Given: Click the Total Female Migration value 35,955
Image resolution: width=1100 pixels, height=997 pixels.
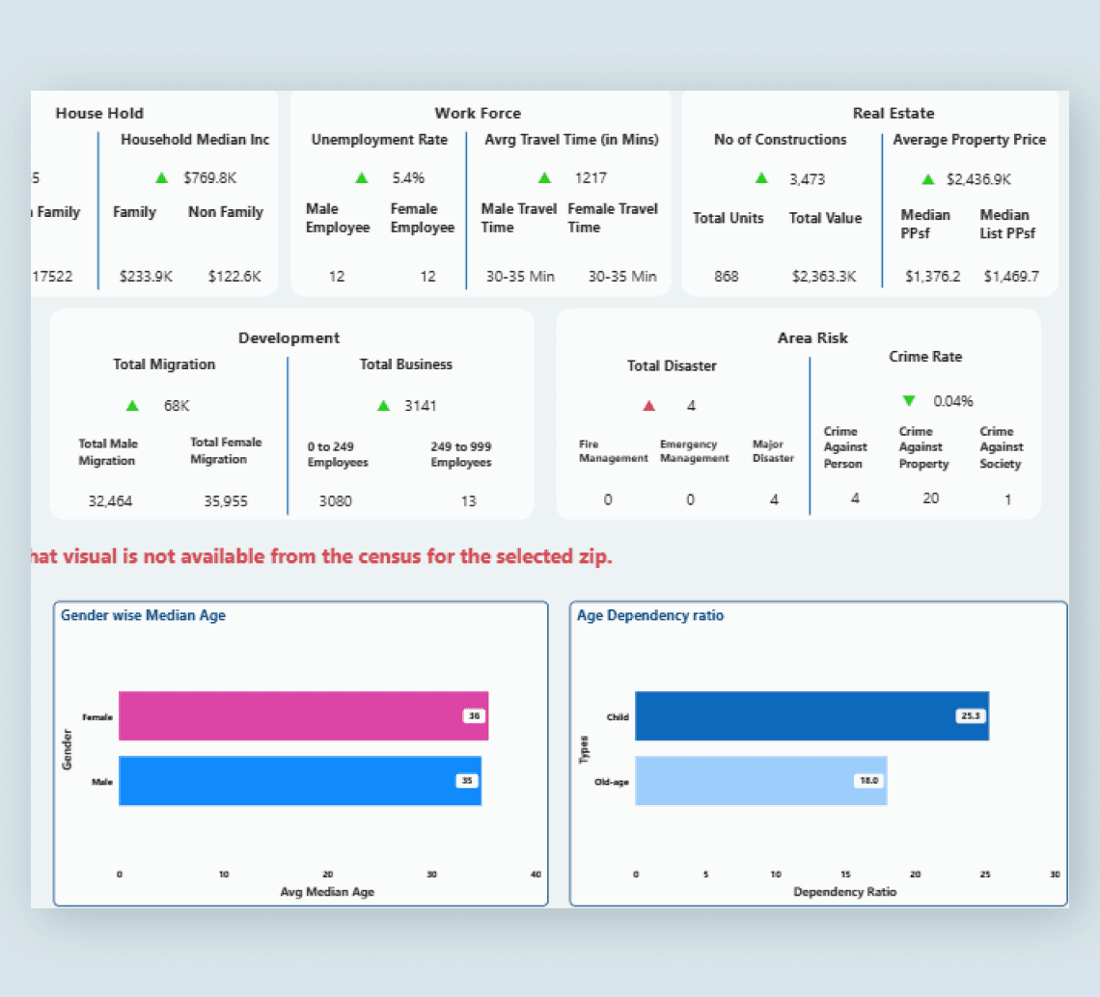Looking at the screenshot, I should (x=226, y=501).
